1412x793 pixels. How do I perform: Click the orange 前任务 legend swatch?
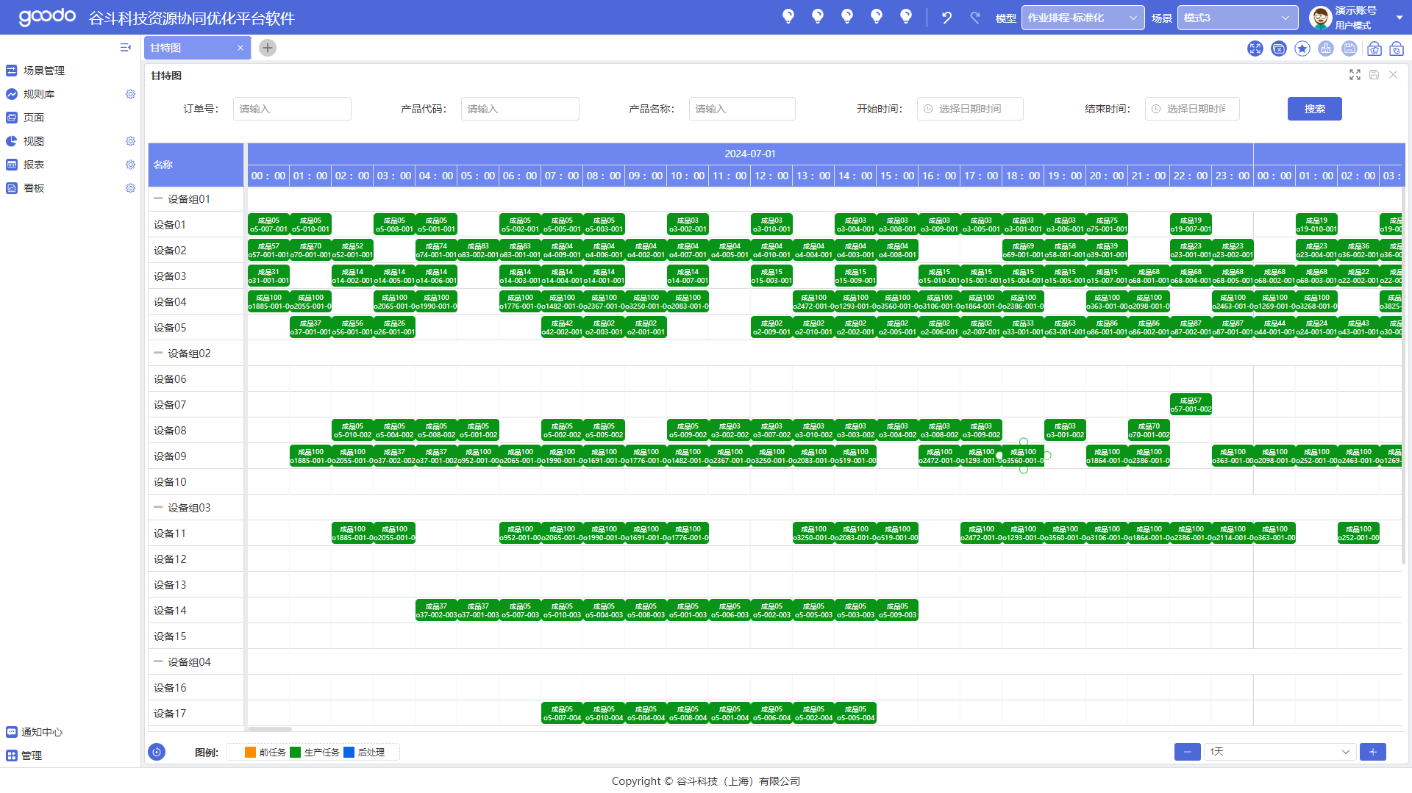pyautogui.click(x=250, y=753)
